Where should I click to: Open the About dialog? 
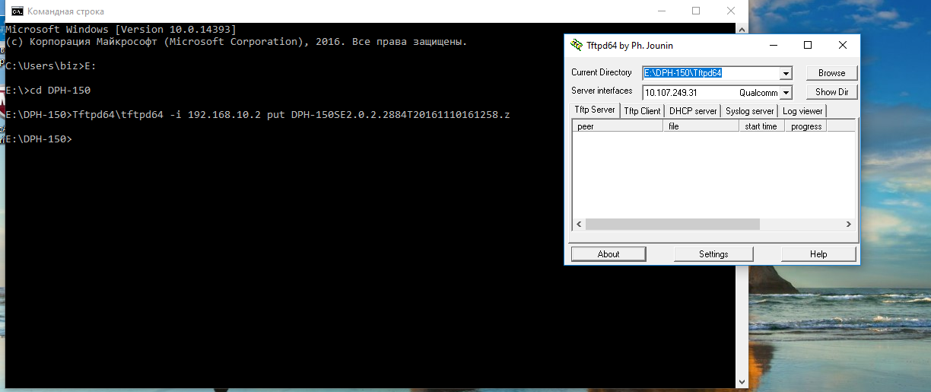[608, 254]
